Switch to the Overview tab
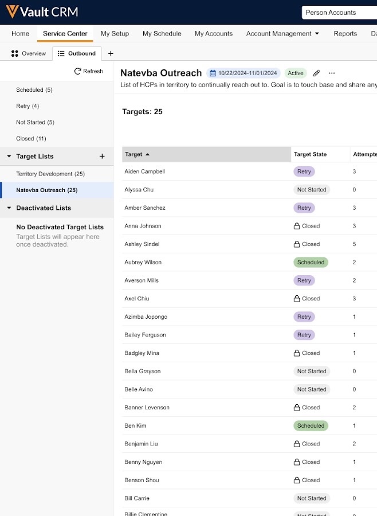This screenshot has width=377, height=516. (29, 53)
